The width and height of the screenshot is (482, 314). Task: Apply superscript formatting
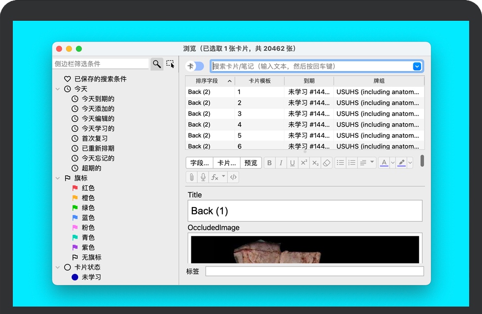click(x=304, y=163)
